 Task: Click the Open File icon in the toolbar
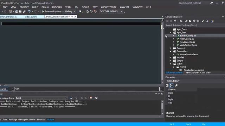[17, 12]
